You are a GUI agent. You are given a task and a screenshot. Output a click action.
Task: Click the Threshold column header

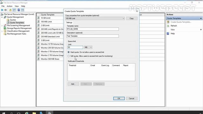coord(79,66)
